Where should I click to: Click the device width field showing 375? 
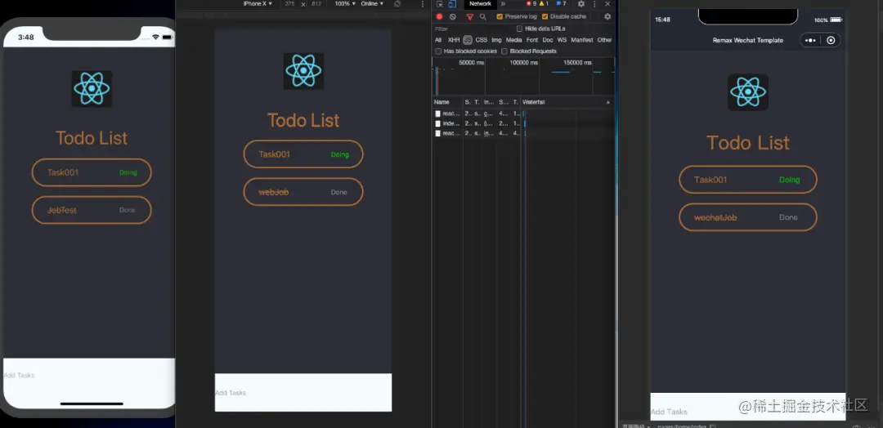[x=289, y=4]
